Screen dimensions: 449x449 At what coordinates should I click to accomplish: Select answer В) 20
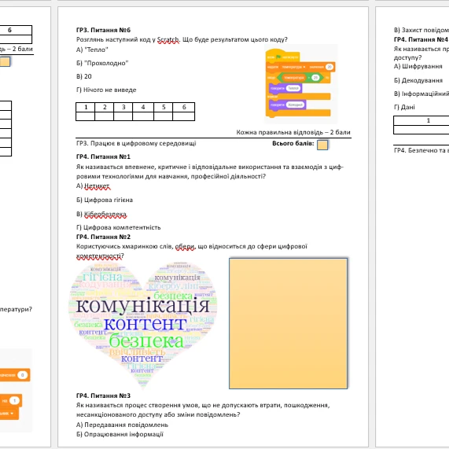[x=84, y=76]
